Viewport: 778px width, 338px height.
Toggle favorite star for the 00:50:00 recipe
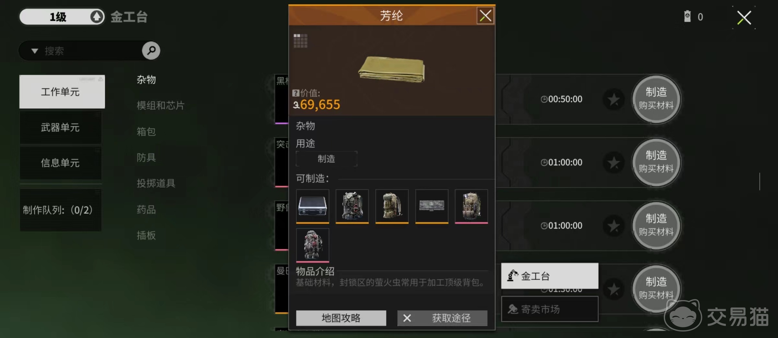(614, 99)
